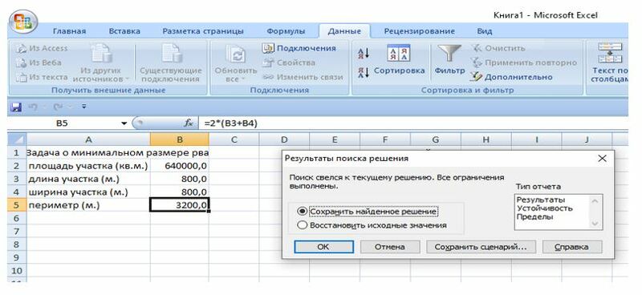
Task: Toggle the Filter (Фильтр) funnel
Action: (x=449, y=60)
